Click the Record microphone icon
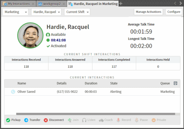The width and height of the screenshot is (184, 129). (118, 120)
